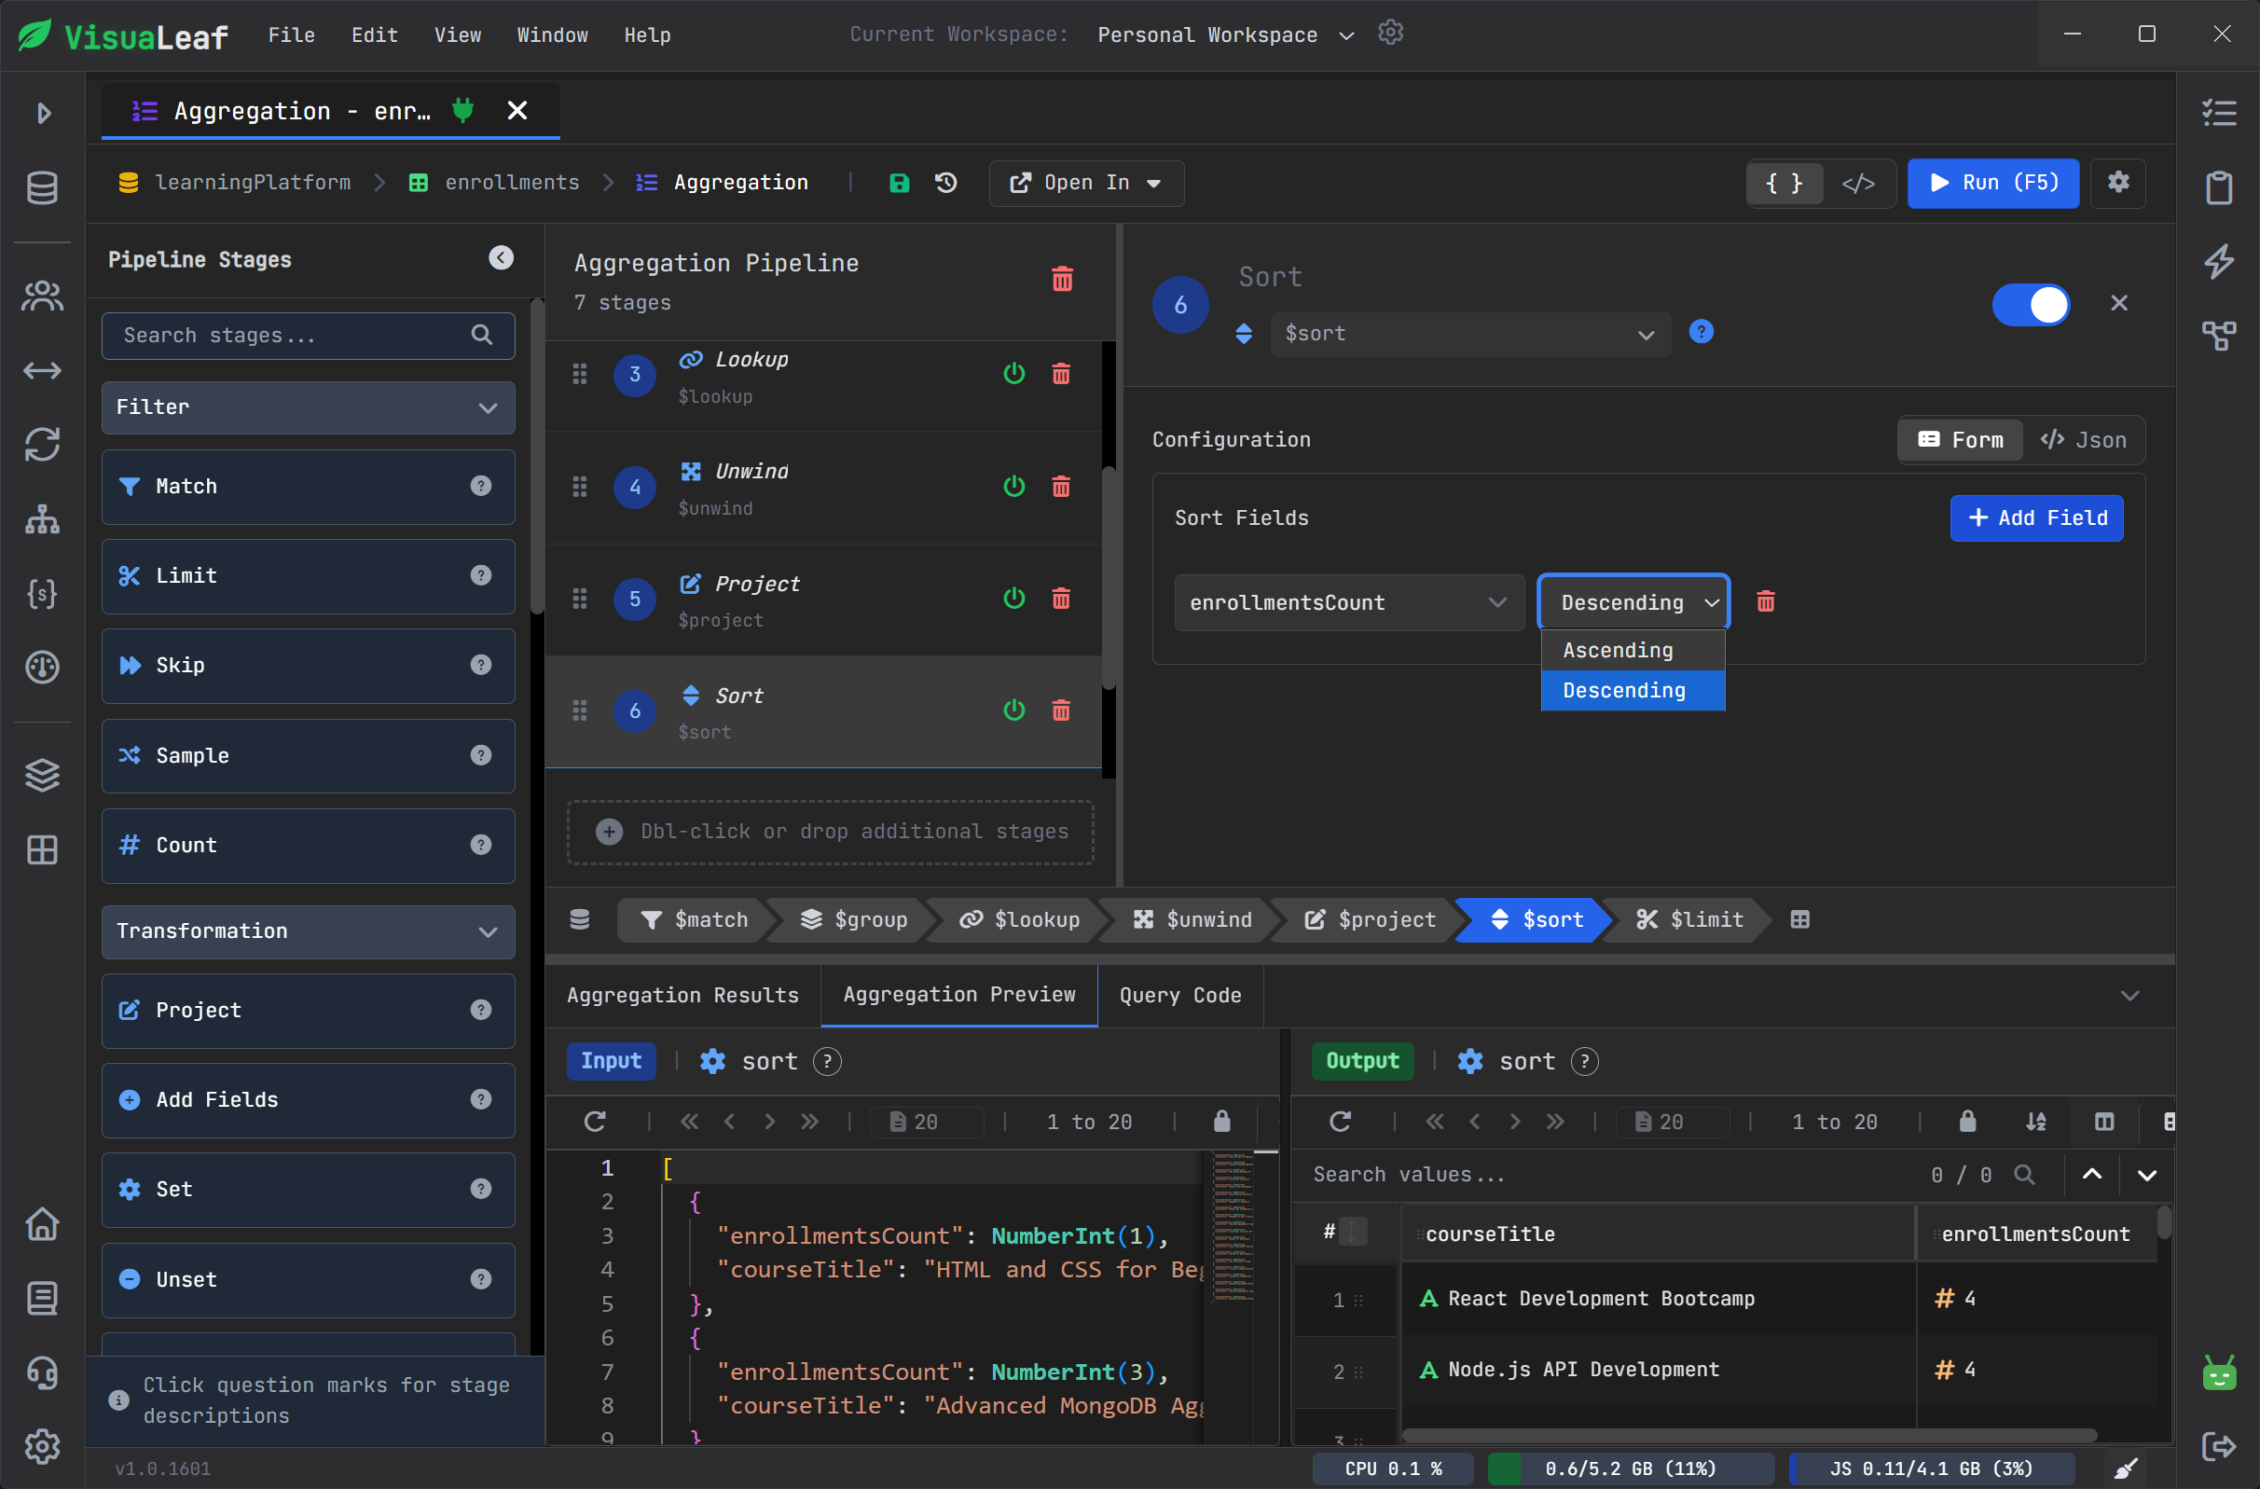Delete the Lookup stage
Viewport: 2260px width, 1489px height.
click(x=1061, y=374)
